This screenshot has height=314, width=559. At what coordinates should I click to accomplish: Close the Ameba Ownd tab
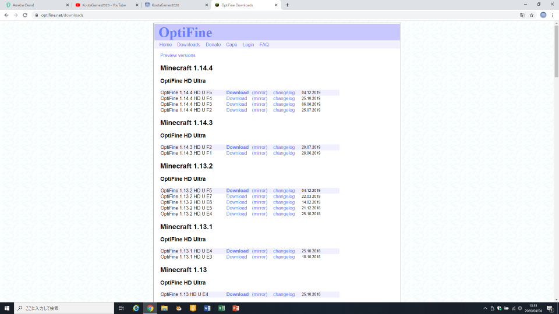(68, 5)
